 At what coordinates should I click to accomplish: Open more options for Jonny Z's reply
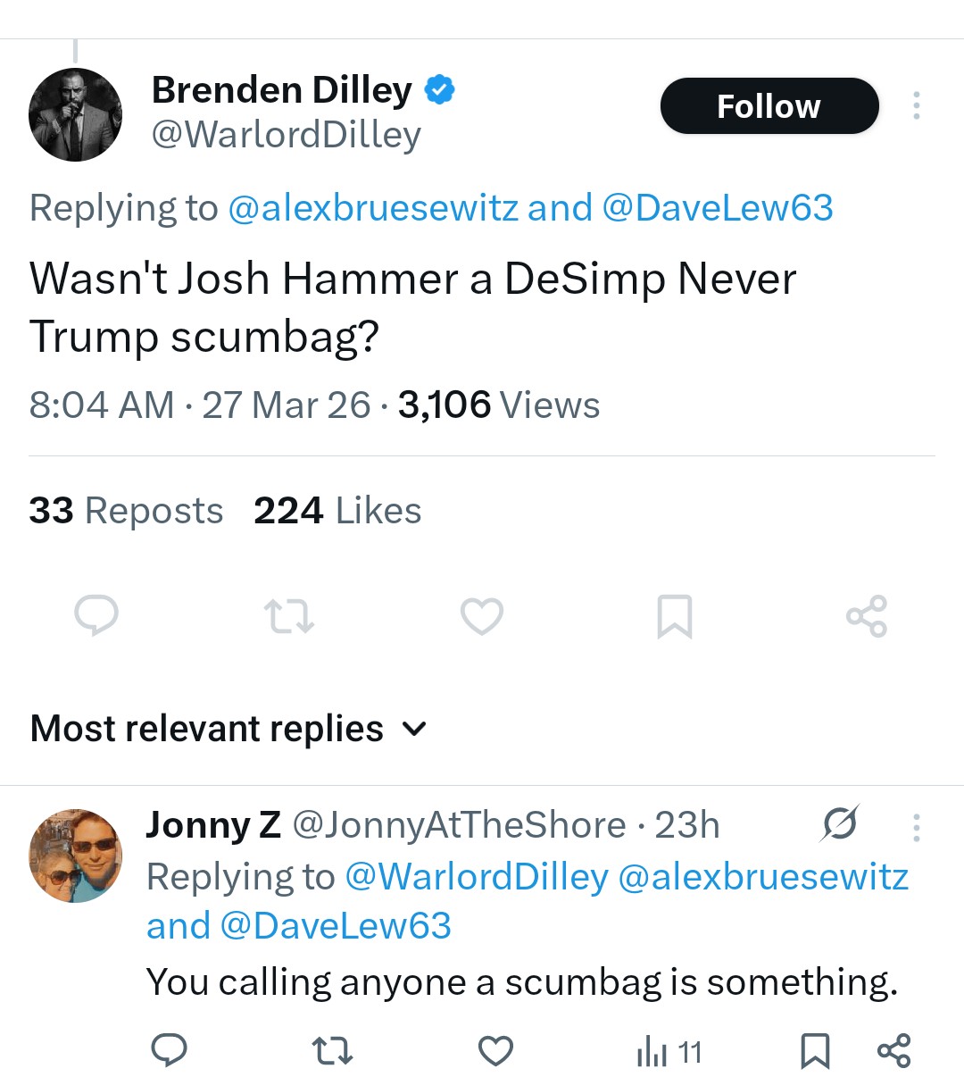[916, 828]
